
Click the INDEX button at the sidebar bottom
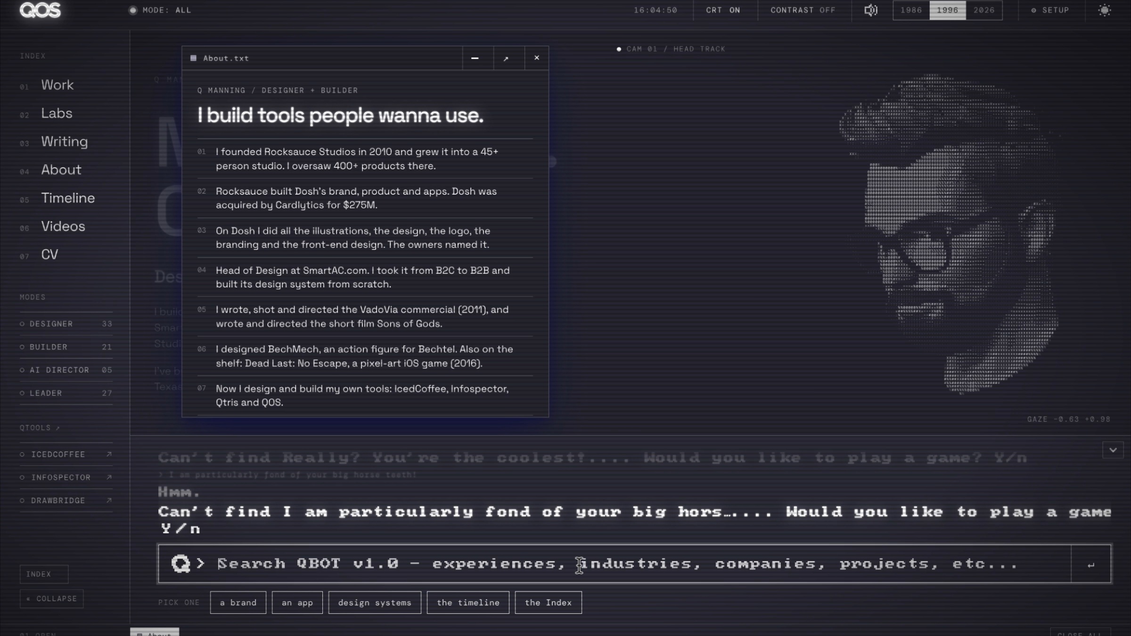[44, 574]
